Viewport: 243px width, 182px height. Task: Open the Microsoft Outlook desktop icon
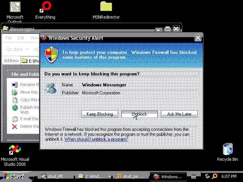pos(15,12)
